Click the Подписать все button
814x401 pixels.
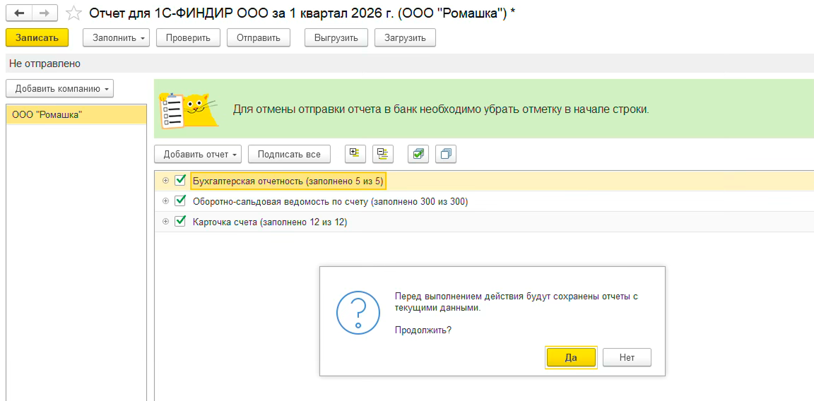pyautogui.click(x=289, y=154)
